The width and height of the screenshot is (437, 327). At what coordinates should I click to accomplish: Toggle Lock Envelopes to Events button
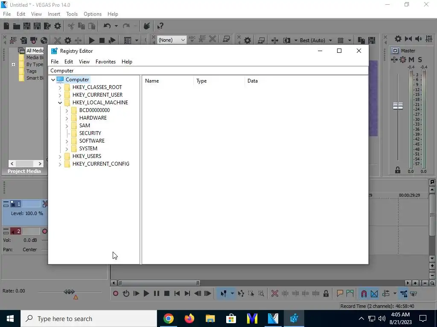(404, 293)
